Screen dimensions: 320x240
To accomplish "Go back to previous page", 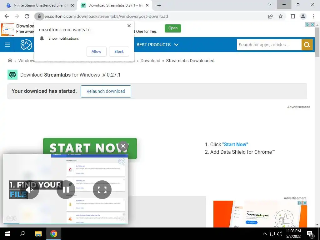I will 7,16.
